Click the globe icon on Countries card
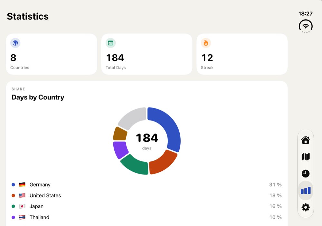Image resolution: width=322 pixels, height=226 pixels. pyautogui.click(x=15, y=43)
